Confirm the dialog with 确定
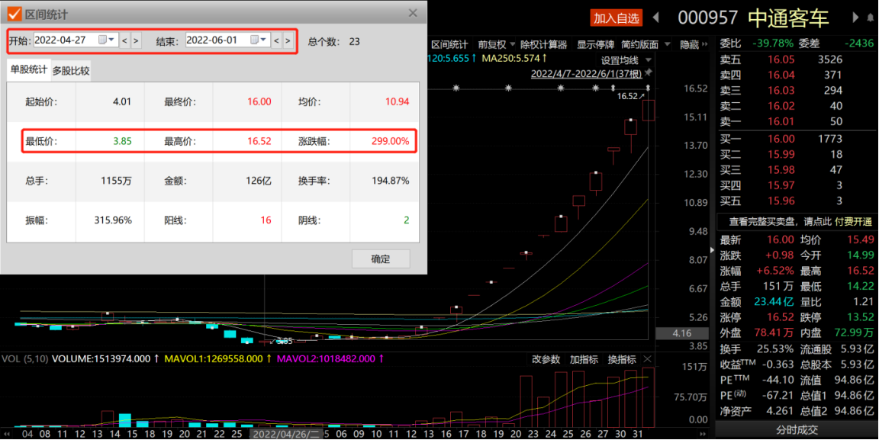 click(381, 259)
